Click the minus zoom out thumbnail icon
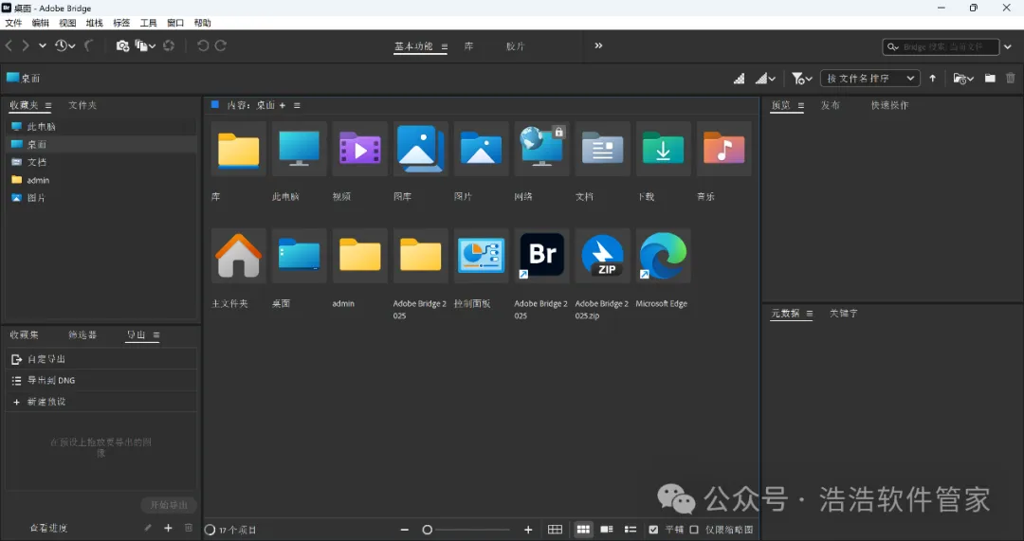Screen dimensions: 1024x541 pos(404,530)
